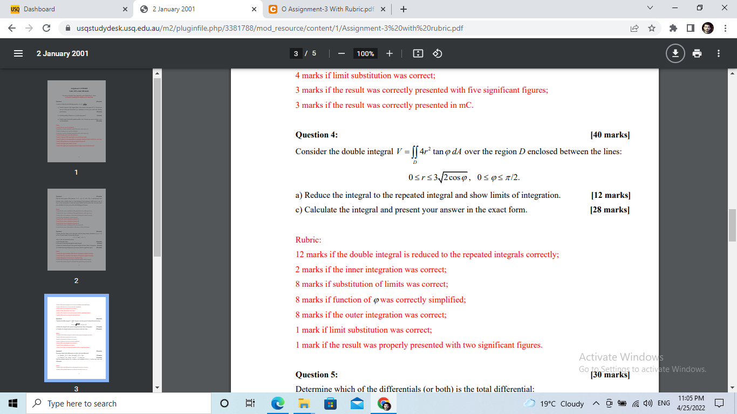Zoom in the PDF with plus button
The width and height of the screenshot is (737, 414).
390,53
